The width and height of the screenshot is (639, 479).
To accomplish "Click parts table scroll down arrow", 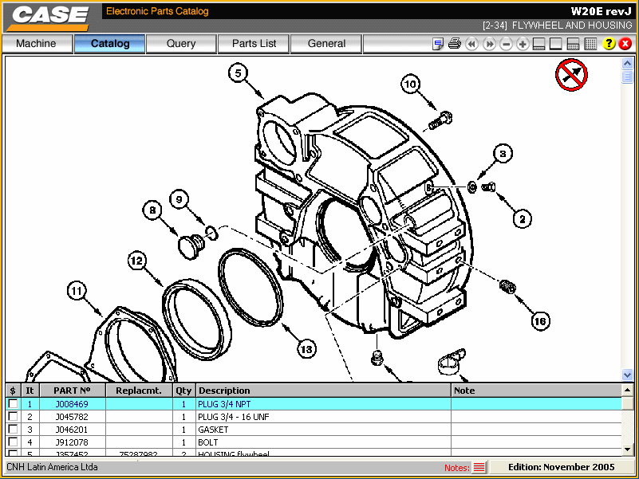I will (x=628, y=450).
